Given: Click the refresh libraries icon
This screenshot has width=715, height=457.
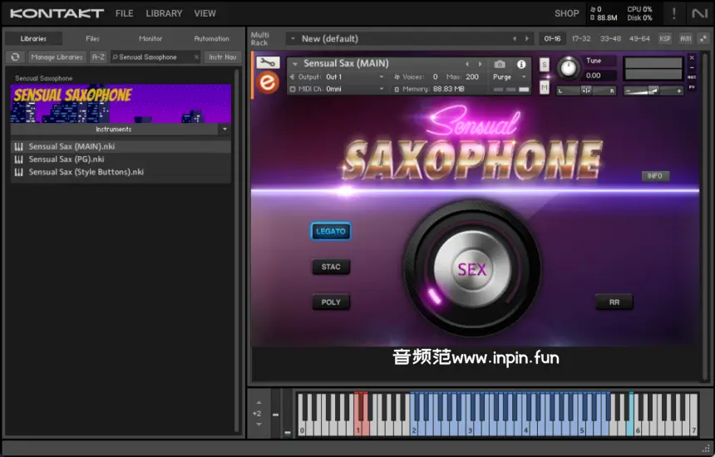Looking at the screenshot, I should point(15,57).
